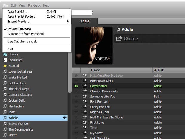This screenshot has height=139, width=185.
Task: Sort by the Track column header
Action: point(121,70)
